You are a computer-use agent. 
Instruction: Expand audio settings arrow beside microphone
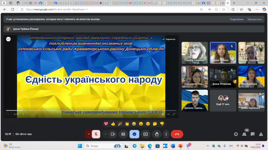(89, 134)
